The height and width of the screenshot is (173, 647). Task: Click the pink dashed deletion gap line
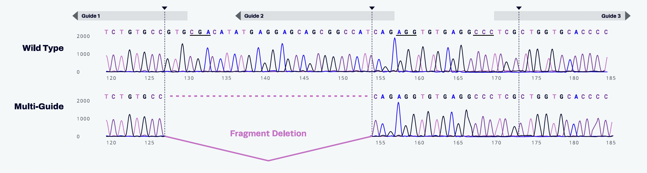click(268, 96)
